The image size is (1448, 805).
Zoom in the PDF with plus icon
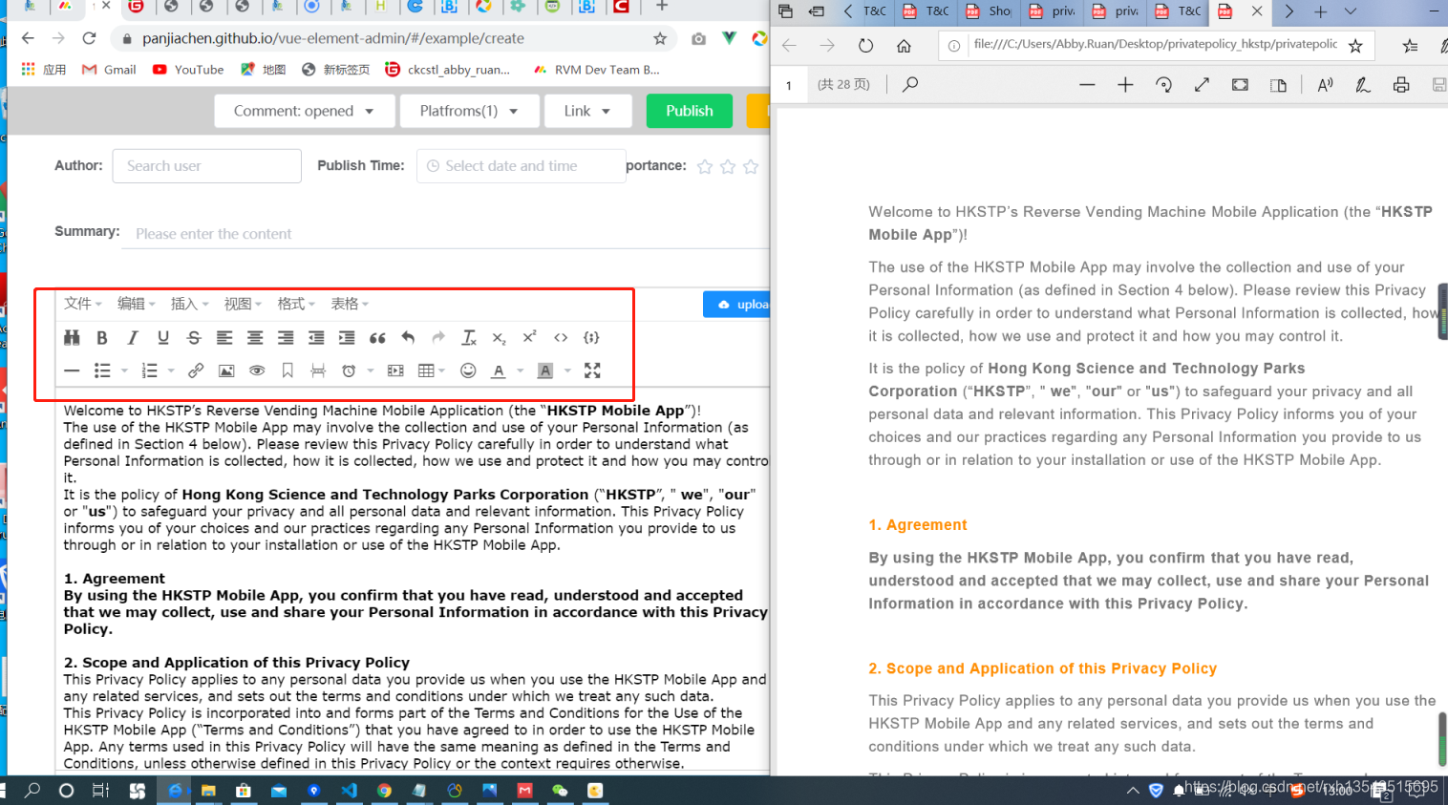1125,85
